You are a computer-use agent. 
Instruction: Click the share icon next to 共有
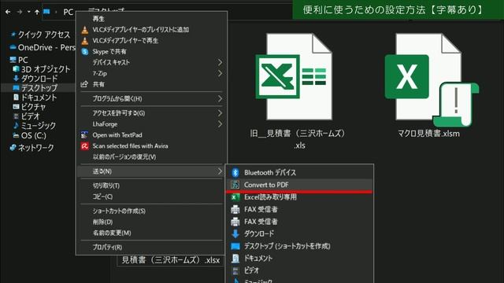[x=84, y=84]
